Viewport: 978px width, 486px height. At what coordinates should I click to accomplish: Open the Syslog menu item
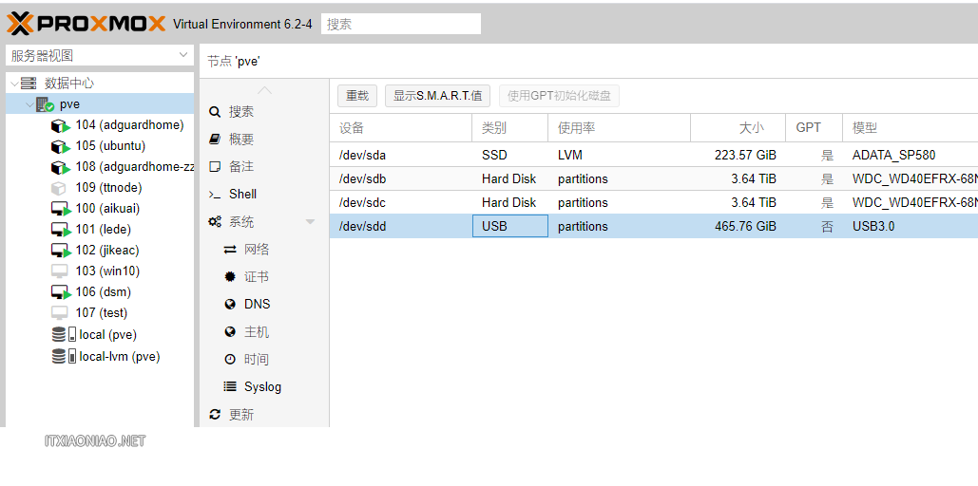pos(264,386)
